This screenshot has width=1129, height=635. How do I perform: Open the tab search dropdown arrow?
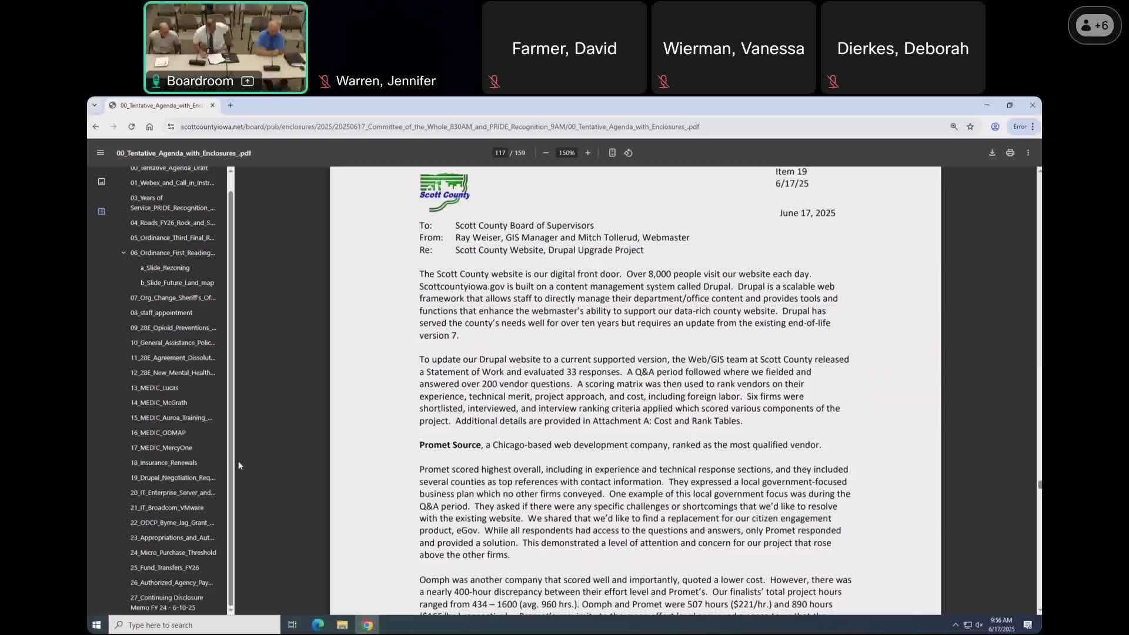click(95, 105)
